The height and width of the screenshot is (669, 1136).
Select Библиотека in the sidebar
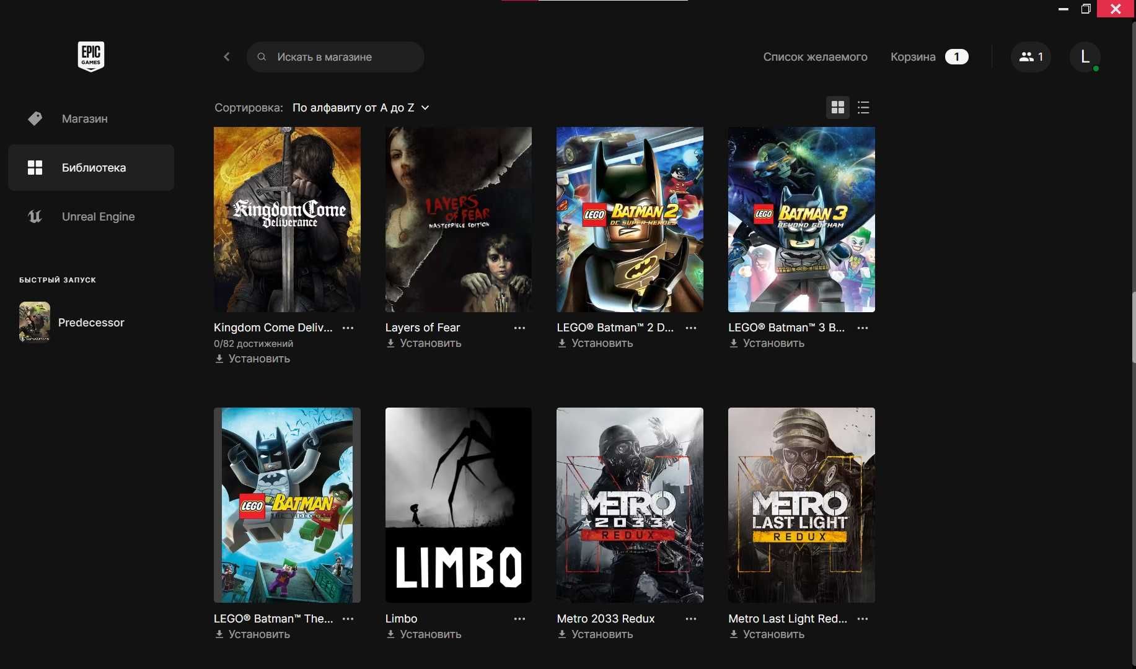91,167
